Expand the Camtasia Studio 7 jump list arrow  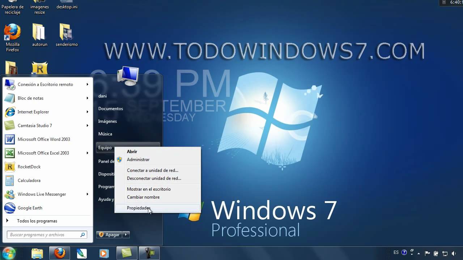87,126
